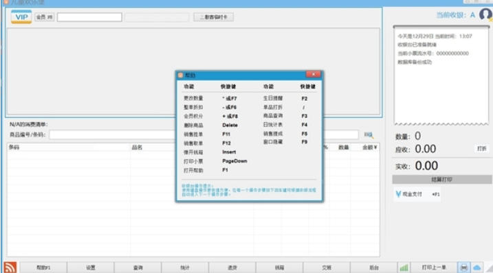Click the 条码 barcode column header
The width and height of the screenshot is (493, 273).
[14, 147]
